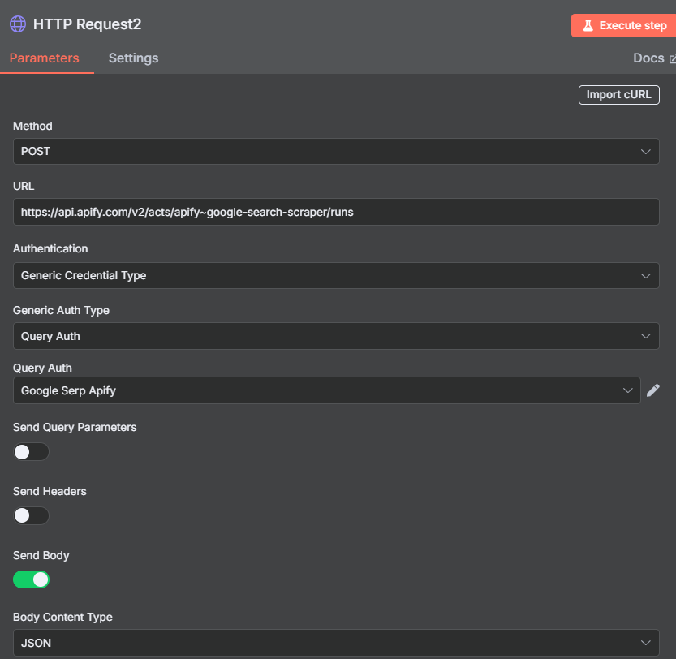Click the pencil icon to edit Google Serp Apify credential
Screen dimensions: 676x659
tap(653, 390)
